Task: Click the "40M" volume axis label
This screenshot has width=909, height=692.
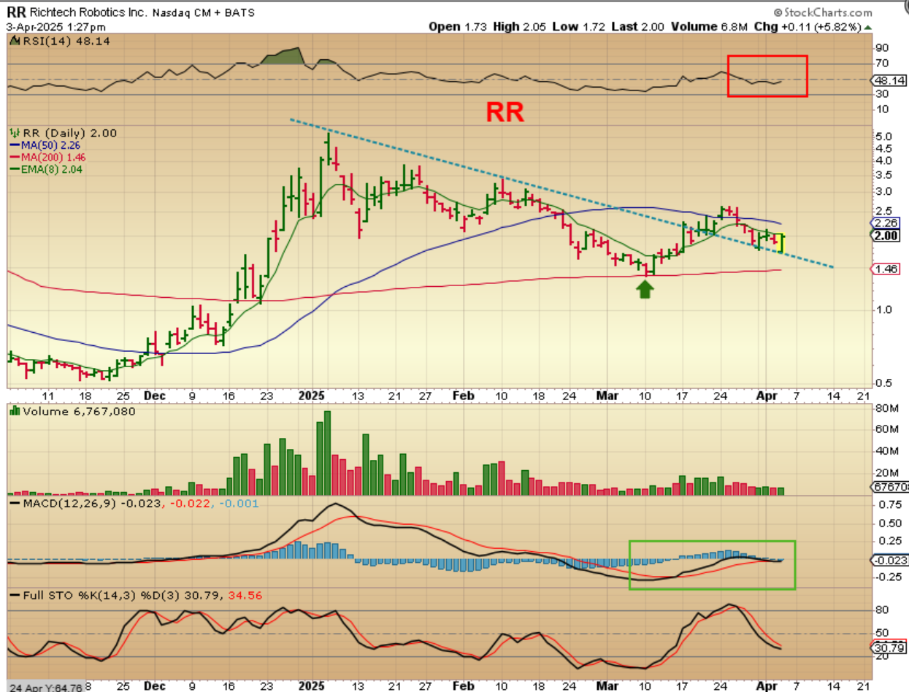Action: coord(887,451)
